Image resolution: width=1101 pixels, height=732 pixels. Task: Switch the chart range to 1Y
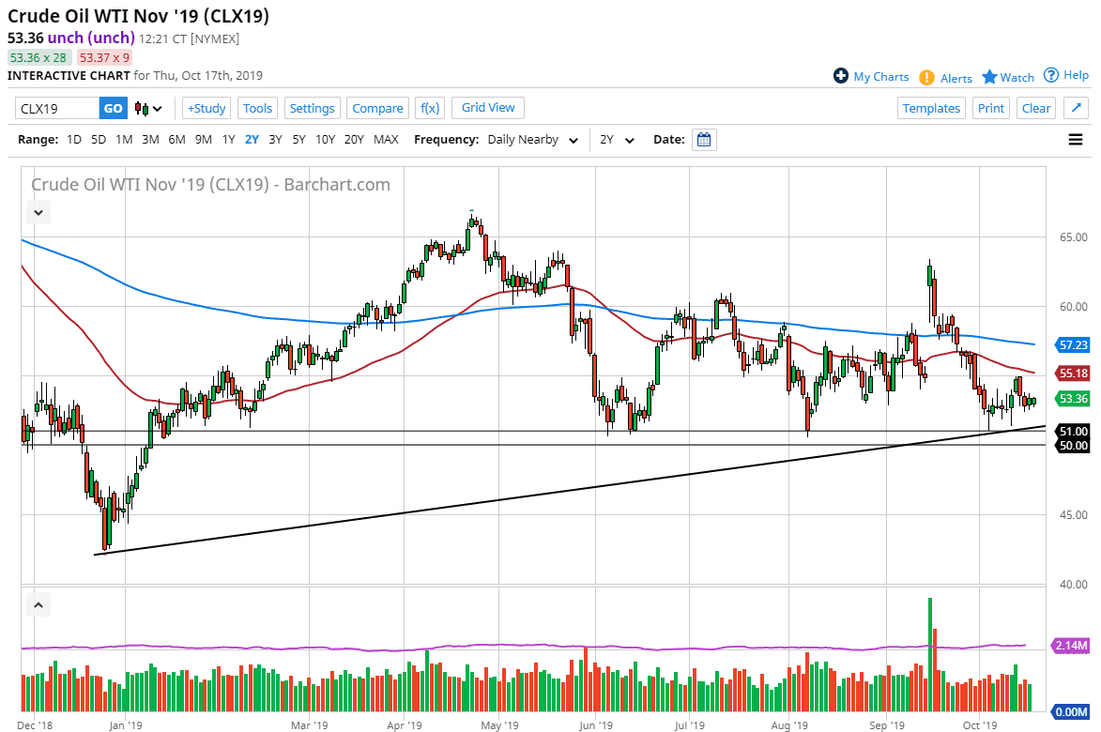point(228,139)
